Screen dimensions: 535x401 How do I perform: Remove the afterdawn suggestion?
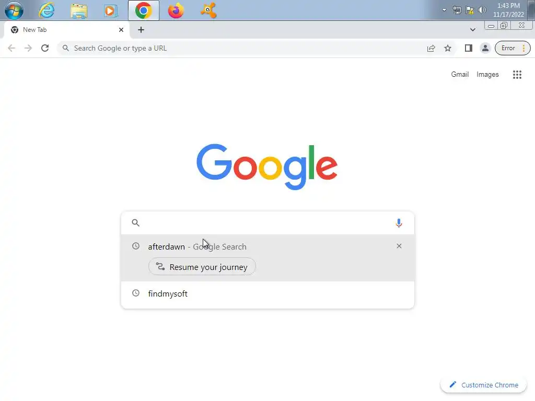point(399,246)
